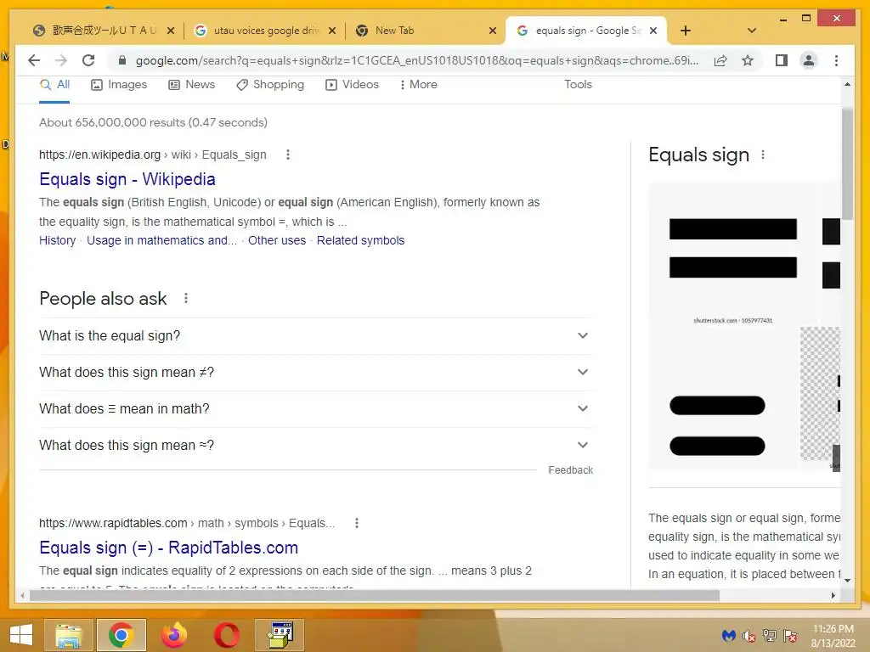Open options beside People also ask
Viewport: 870px width, 652px height.
point(186,298)
